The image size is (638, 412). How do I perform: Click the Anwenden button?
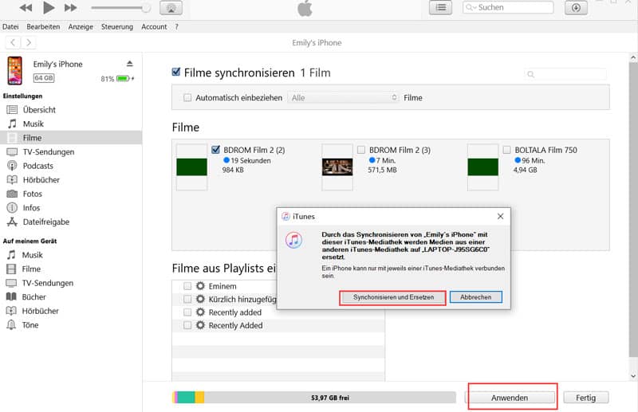tap(510, 398)
